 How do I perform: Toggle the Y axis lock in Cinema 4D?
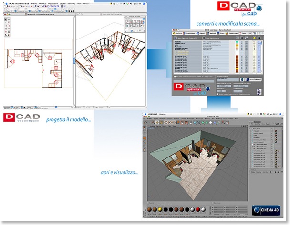(x=170, y=122)
